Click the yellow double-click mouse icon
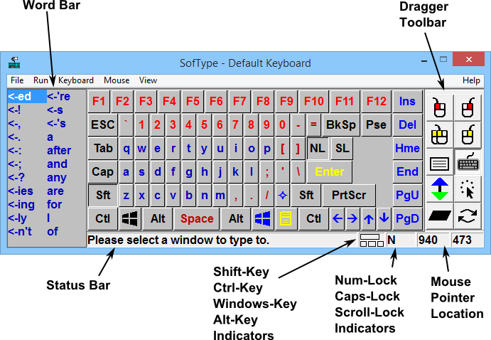This screenshot has width=491, height=340. point(440,134)
